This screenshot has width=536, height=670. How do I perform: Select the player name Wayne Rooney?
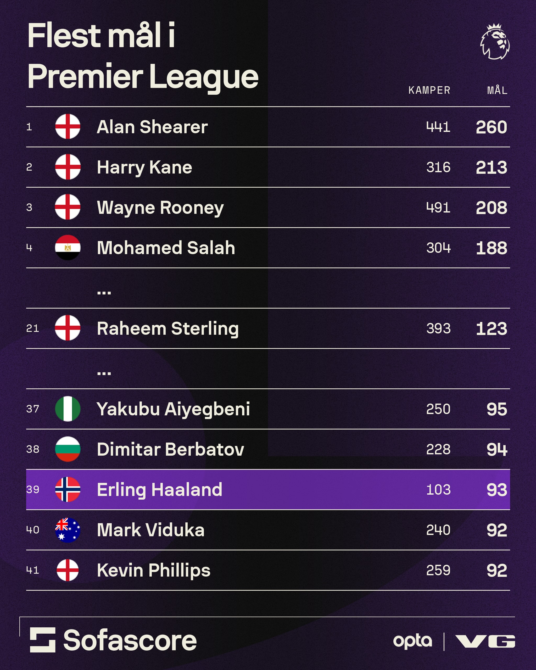160,208
